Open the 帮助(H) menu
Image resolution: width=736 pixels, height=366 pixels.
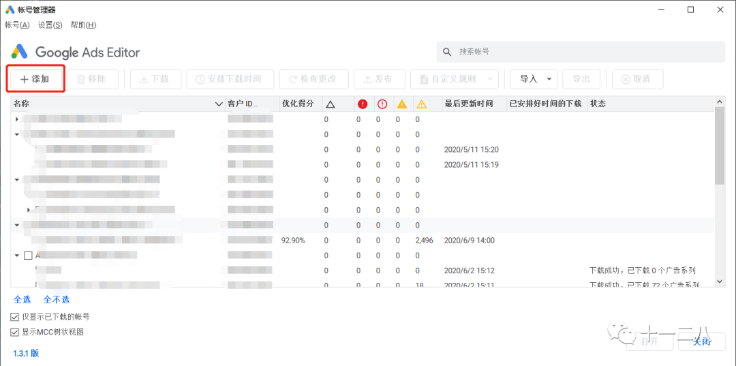(x=84, y=25)
